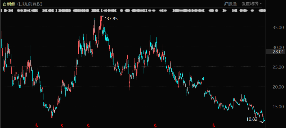Open the 设置均线 dropdown menu
286x128 pixels.
(x=251, y=4)
